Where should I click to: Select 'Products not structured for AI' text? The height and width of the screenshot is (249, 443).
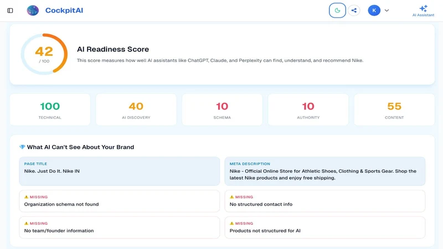[x=265, y=231]
